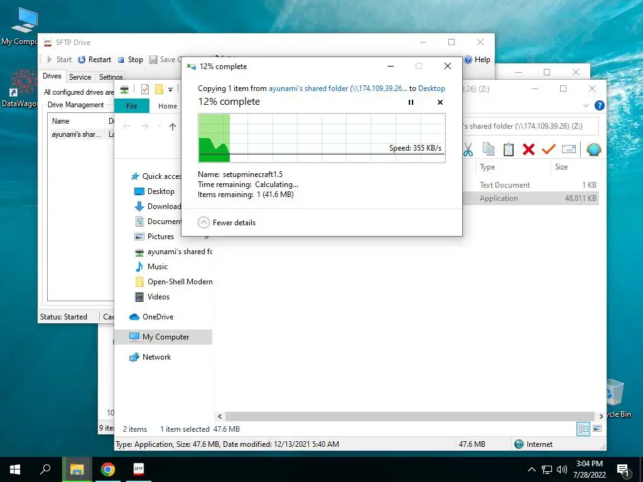The image size is (643, 482).
Task: Go back with the Explorer back arrow
Action: pyautogui.click(x=127, y=127)
